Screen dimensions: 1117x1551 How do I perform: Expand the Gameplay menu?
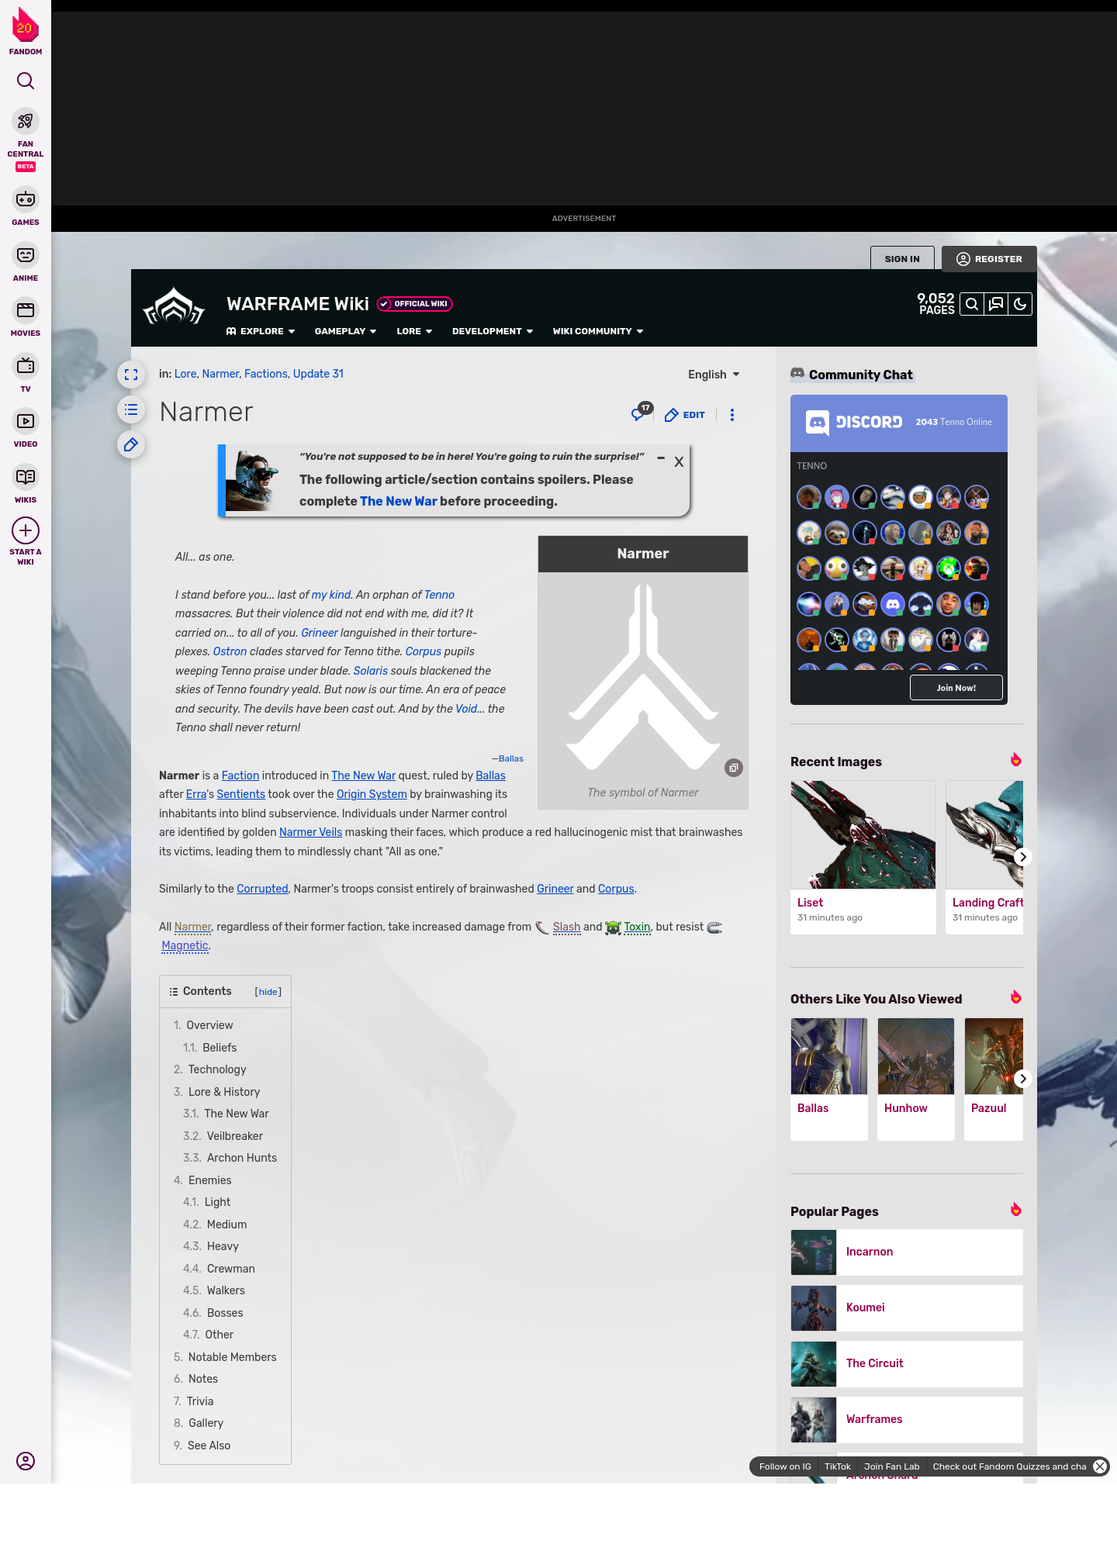click(345, 331)
